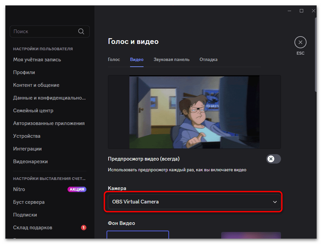This screenshot has height=244, width=322.
Task: Open Подписки in sidebar
Action: (x=25, y=215)
